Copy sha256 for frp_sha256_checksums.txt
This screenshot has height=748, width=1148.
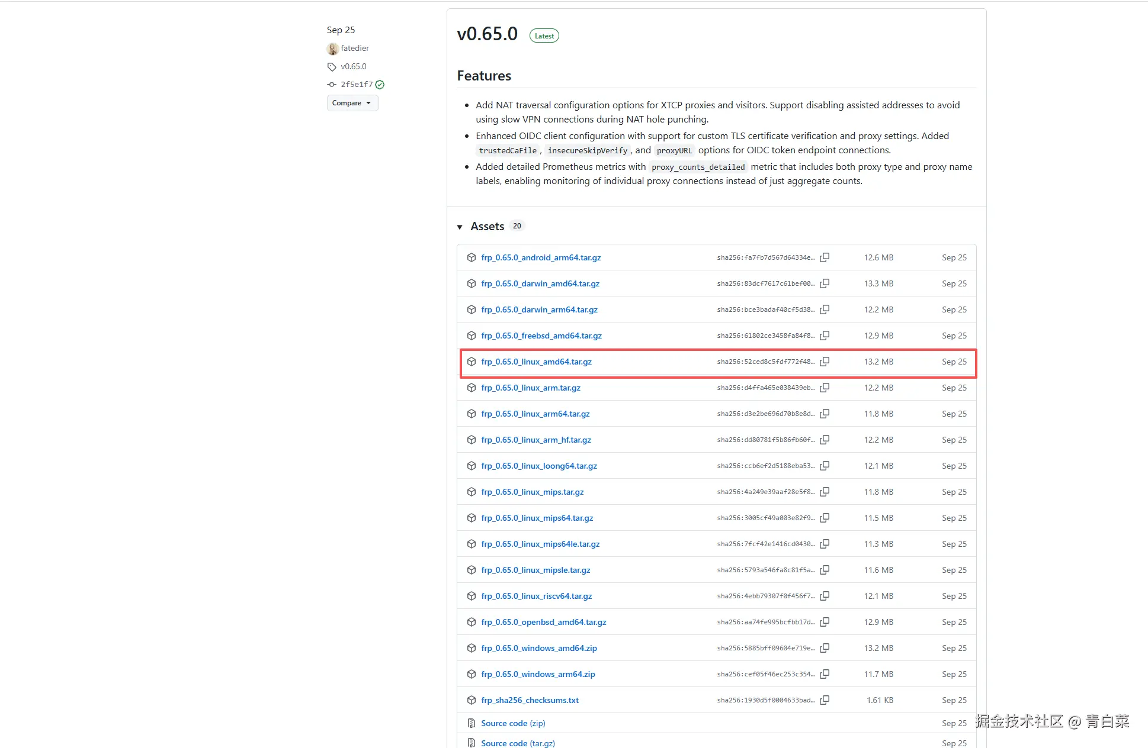[x=825, y=700]
